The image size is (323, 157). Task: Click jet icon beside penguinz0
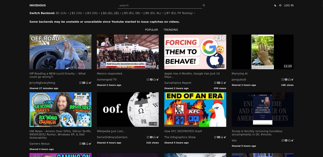pos(292,79)
